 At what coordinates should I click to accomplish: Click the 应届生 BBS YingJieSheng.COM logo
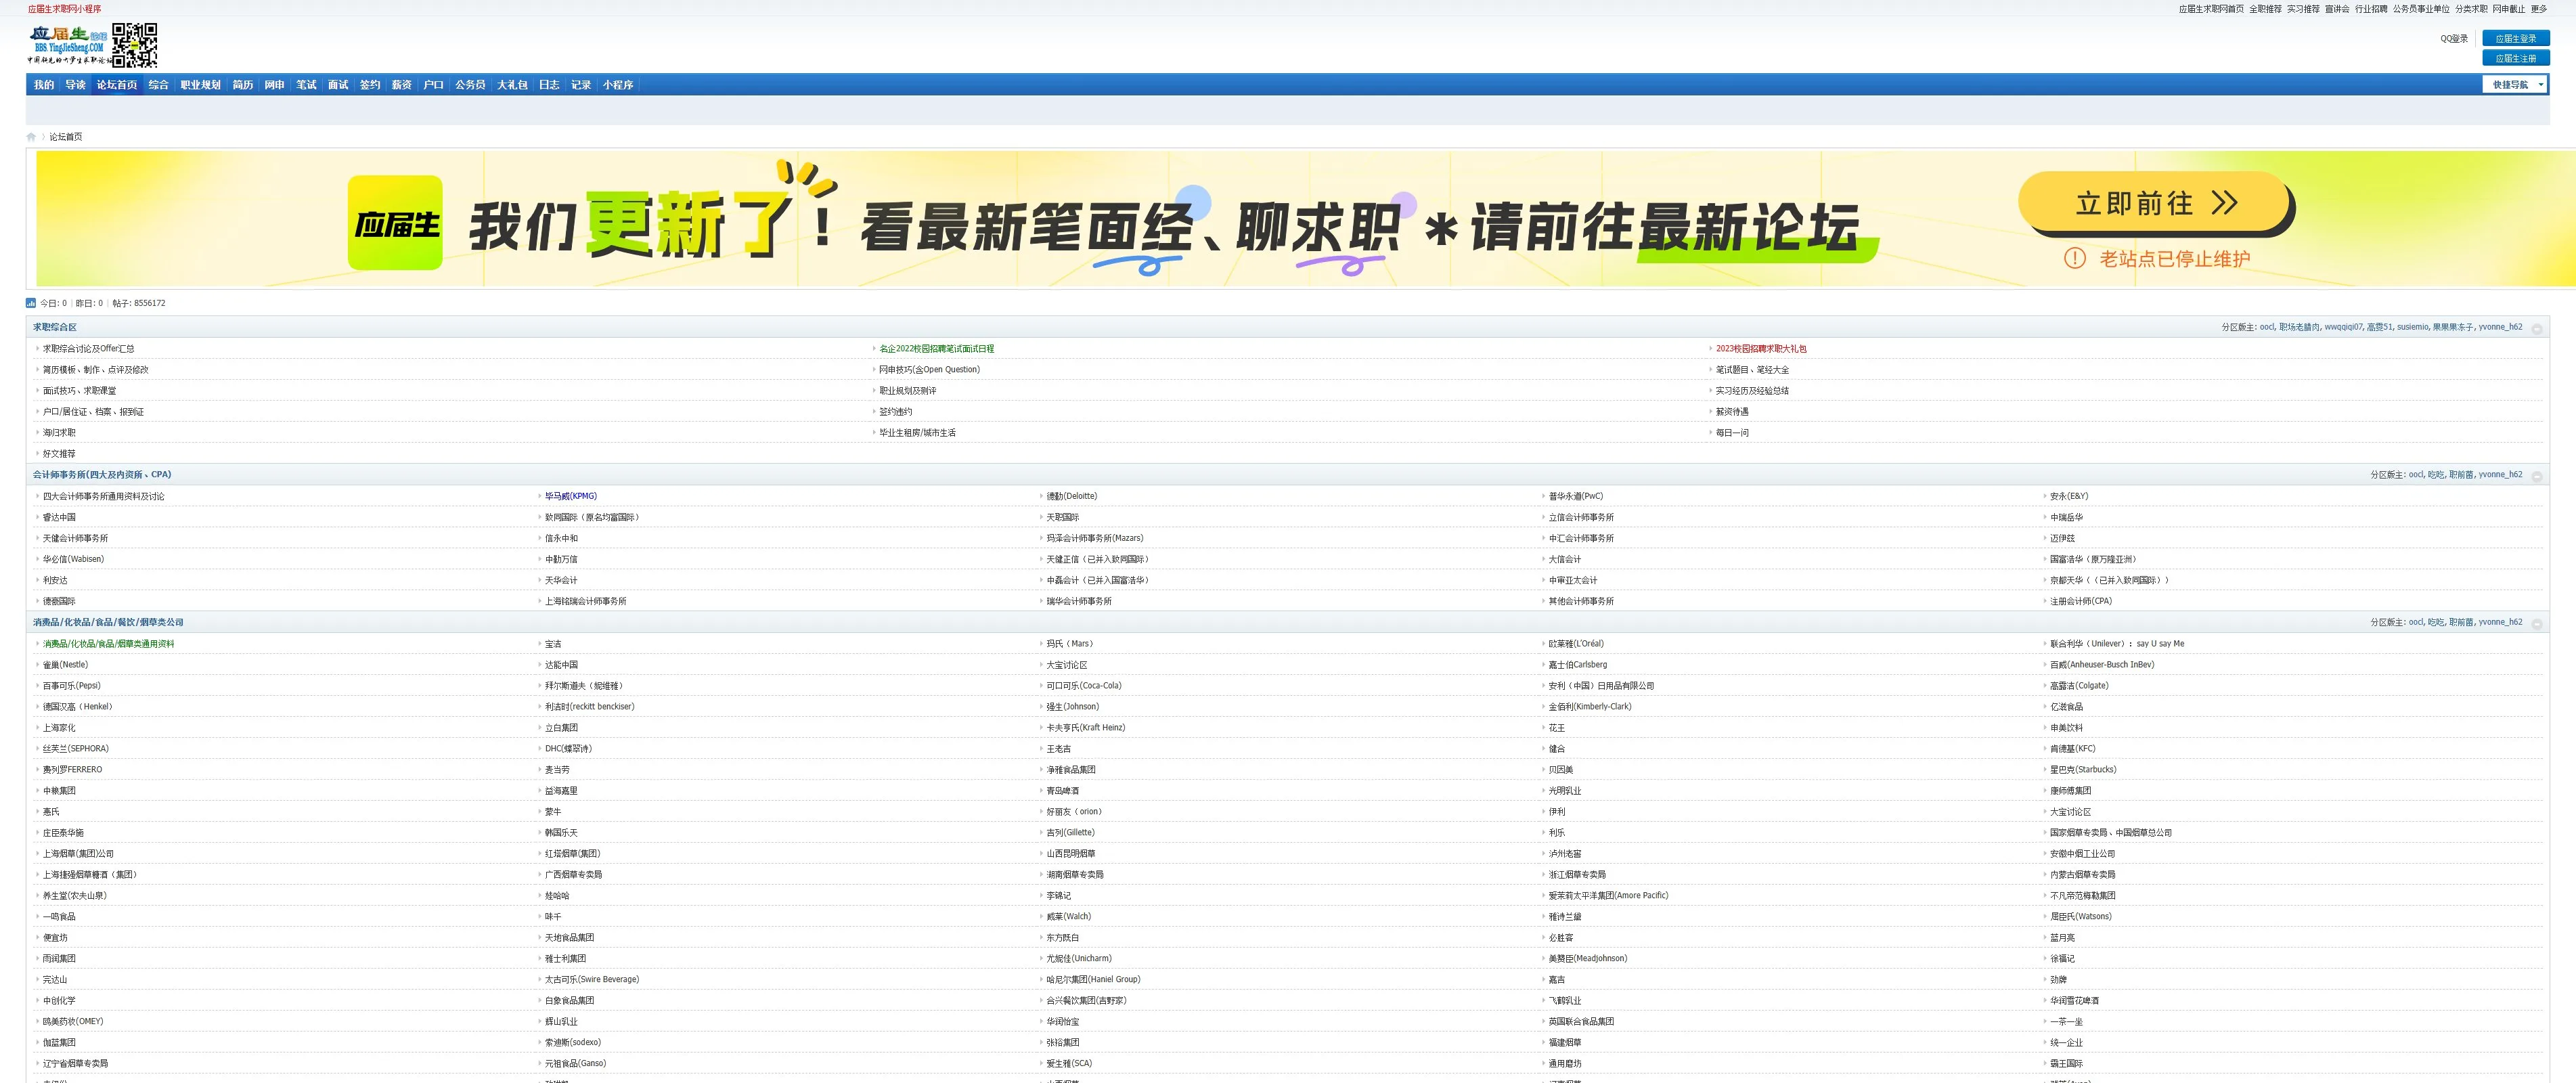click(68, 45)
